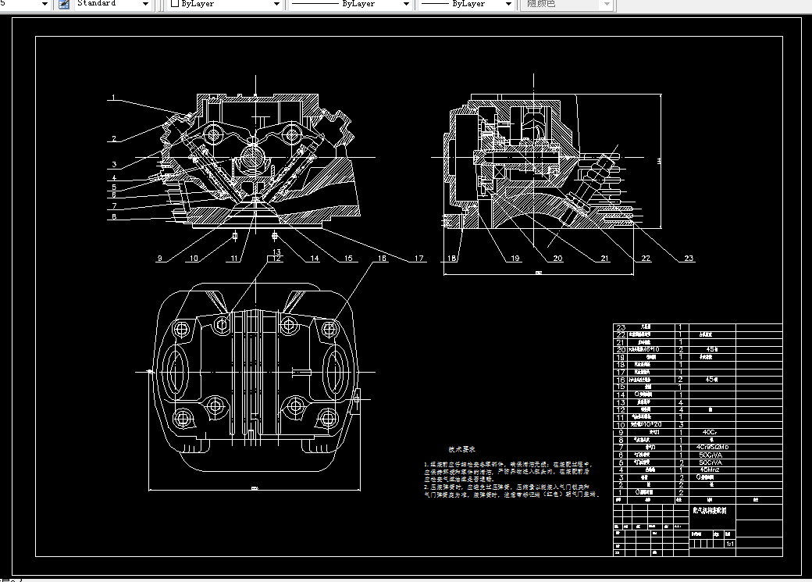Screen dimensions: 812x582
Task: Click the 4Cr9Si2Mo material cell in row 7
Action: click(x=712, y=447)
